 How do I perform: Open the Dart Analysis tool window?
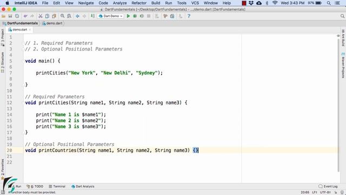83,186
